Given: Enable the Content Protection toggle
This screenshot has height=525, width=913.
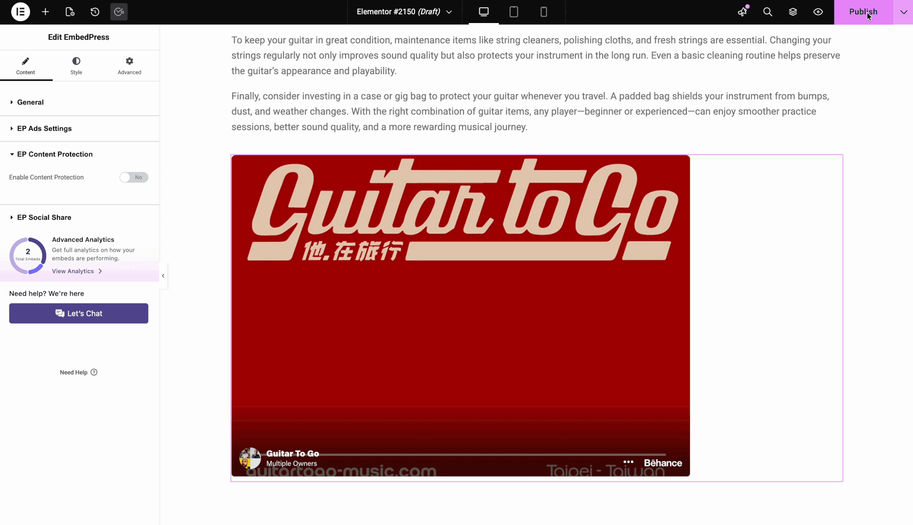Looking at the screenshot, I should pyautogui.click(x=134, y=177).
